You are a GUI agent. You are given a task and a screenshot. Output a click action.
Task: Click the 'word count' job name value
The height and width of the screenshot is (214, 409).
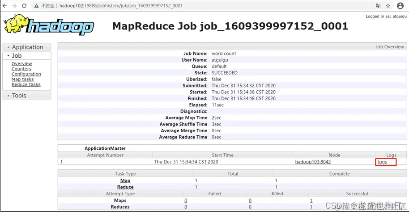[x=224, y=53]
